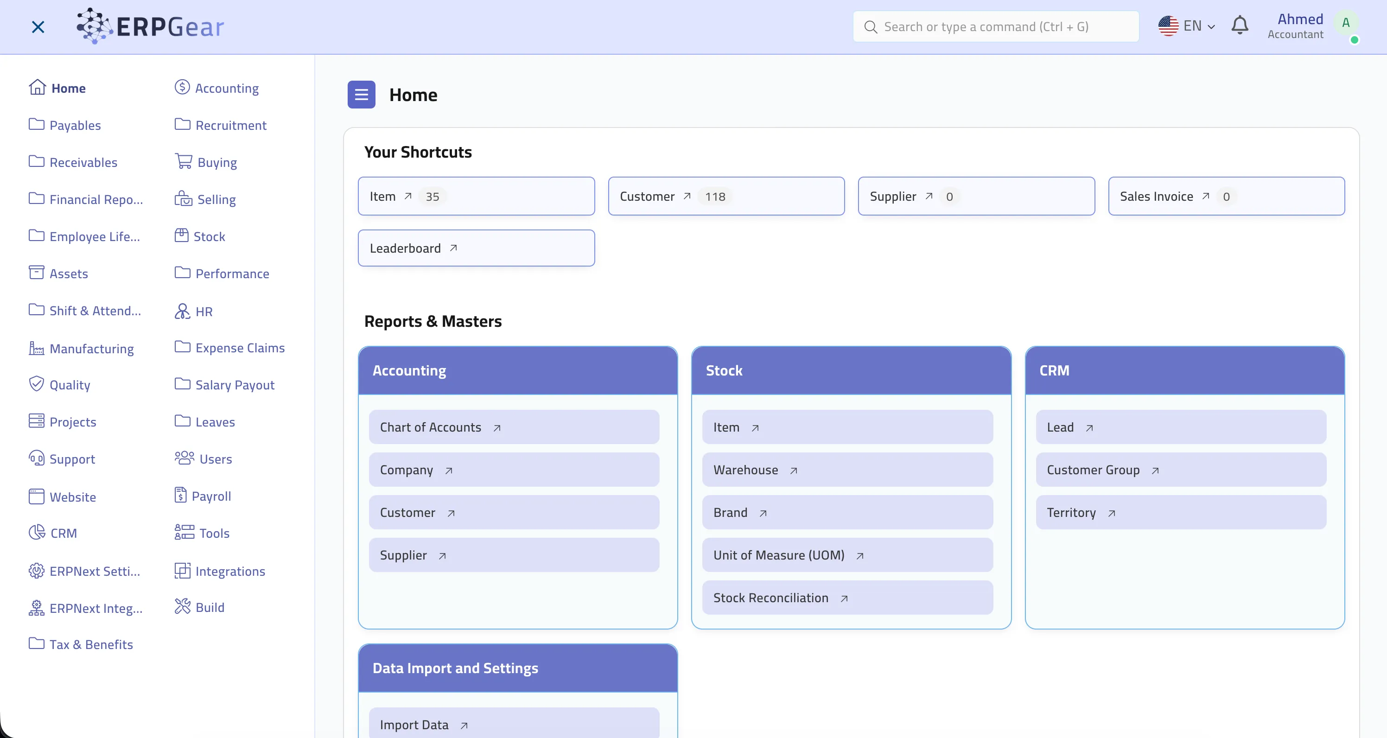
Task: Click the CRM pie chart icon
Action: [37, 532]
